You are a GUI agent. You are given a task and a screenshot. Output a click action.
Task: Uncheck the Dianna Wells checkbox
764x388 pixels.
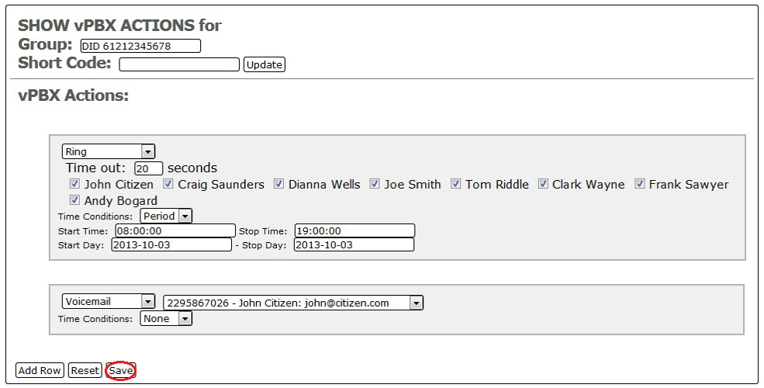[x=278, y=185]
